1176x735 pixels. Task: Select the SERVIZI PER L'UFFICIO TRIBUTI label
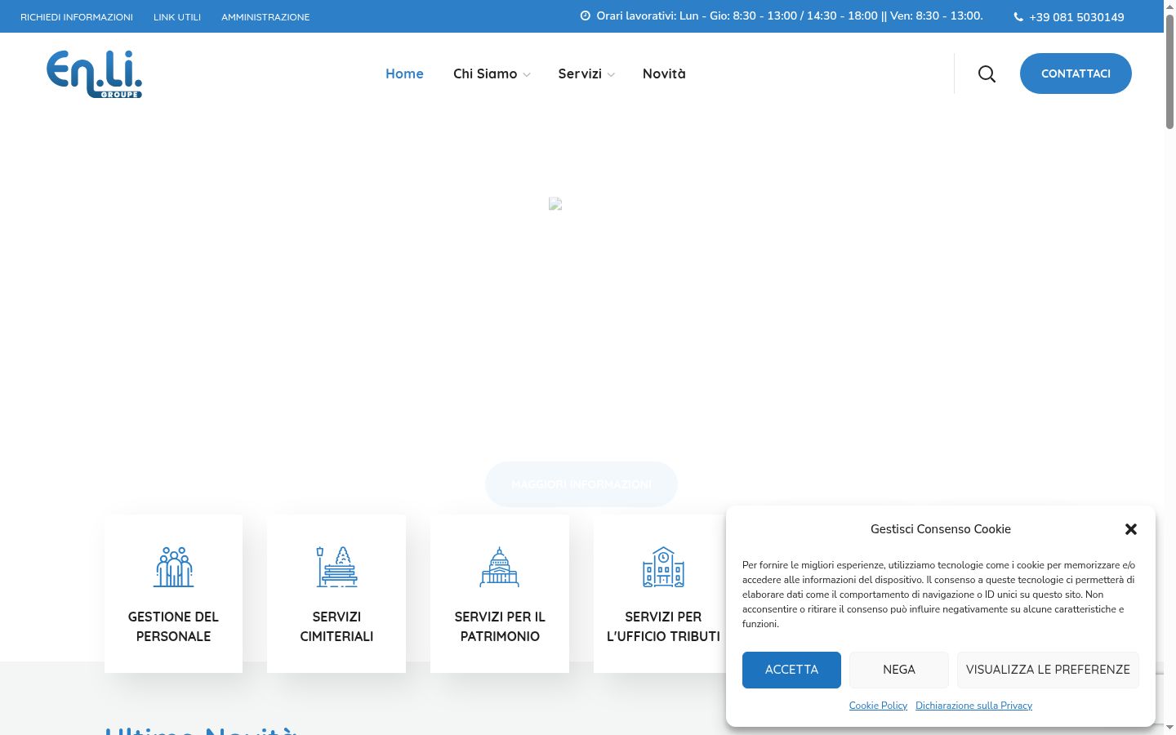click(x=663, y=626)
